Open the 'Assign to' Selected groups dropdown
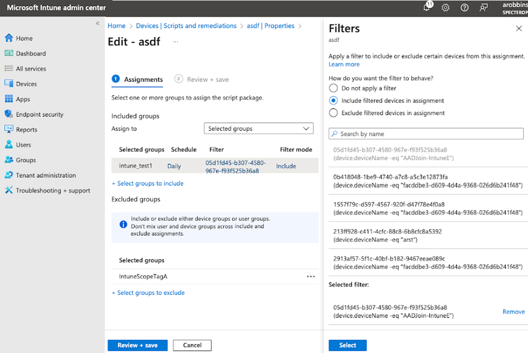 258,129
